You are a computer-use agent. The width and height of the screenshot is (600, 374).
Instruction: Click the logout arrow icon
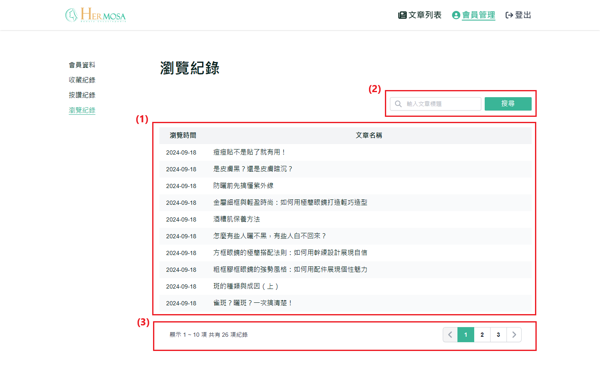point(509,15)
